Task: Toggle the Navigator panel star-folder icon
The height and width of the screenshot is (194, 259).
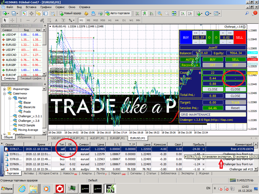Action: pos(39,13)
